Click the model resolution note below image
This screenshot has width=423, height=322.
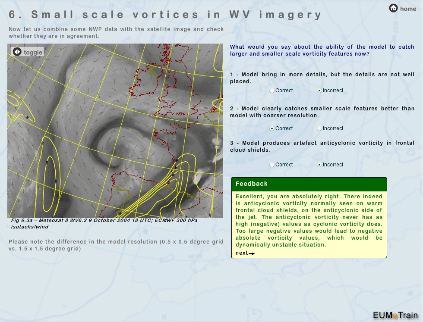[116, 245]
